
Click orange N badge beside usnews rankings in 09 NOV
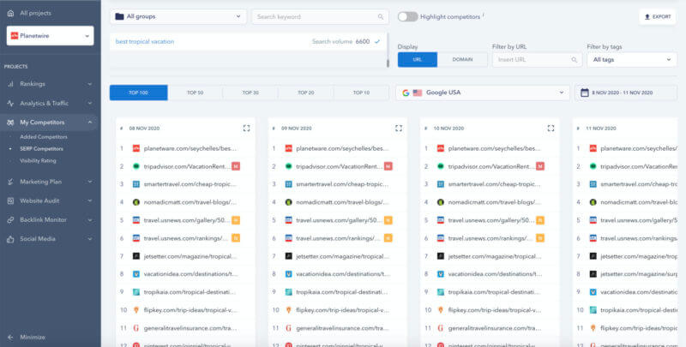(388, 238)
